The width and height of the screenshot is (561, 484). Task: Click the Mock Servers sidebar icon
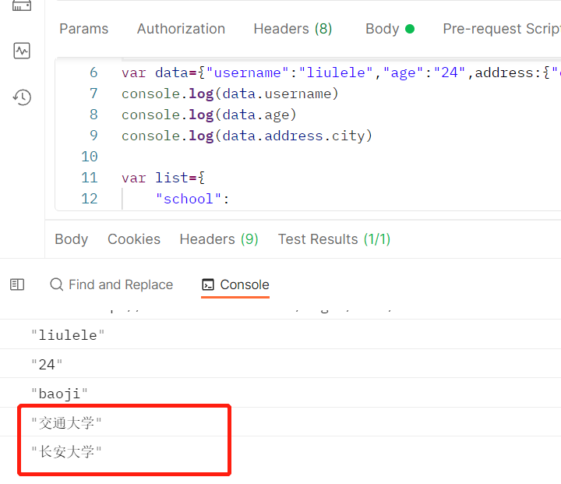coord(22,6)
